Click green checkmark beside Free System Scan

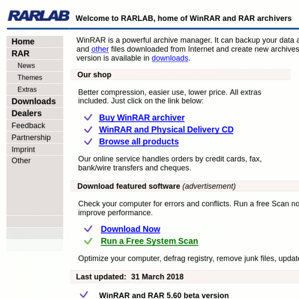point(88,241)
